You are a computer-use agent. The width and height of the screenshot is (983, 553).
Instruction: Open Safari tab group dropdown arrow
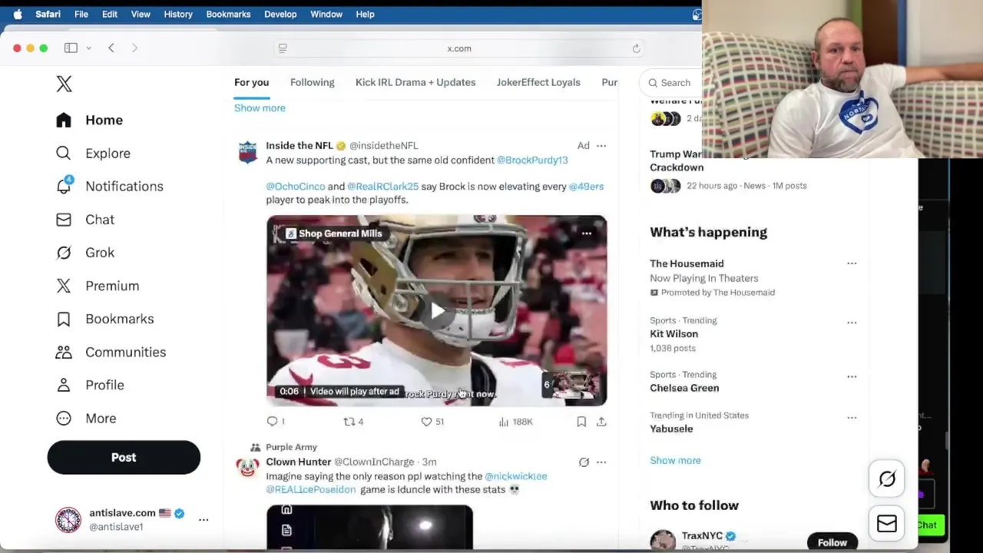coord(88,48)
